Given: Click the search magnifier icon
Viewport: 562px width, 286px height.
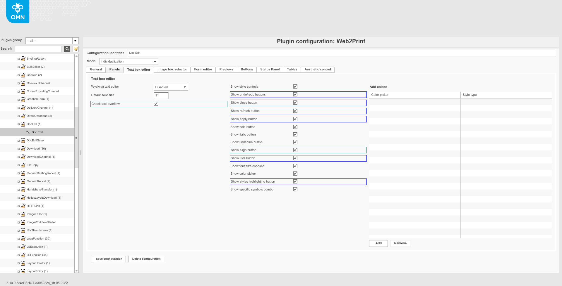Looking at the screenshot, I should 67,49.
